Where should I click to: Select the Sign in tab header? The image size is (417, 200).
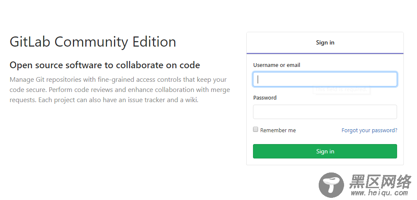[x=325, y=42]
